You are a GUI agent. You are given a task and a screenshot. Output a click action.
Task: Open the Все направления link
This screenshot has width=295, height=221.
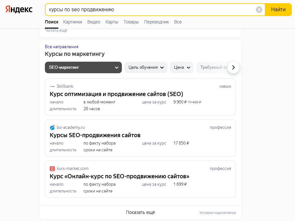tap(62, 47)
